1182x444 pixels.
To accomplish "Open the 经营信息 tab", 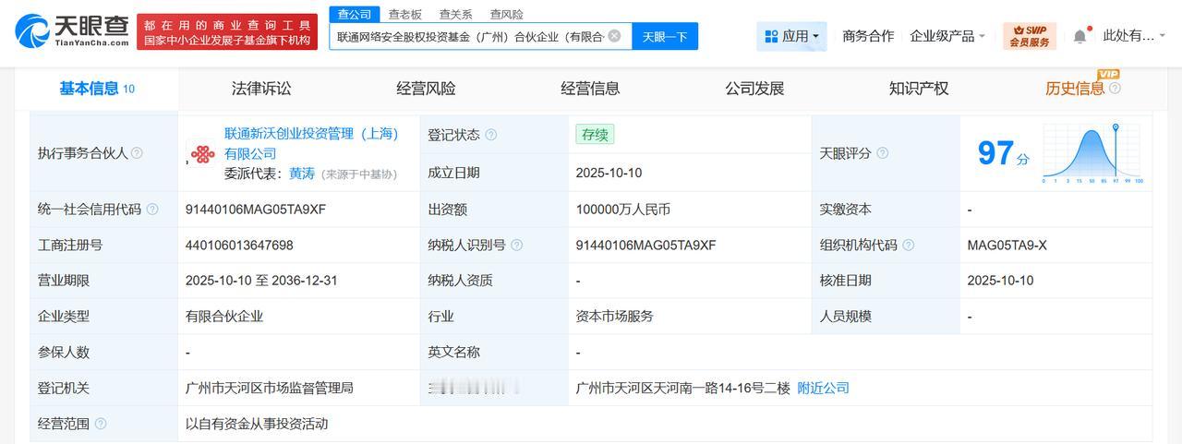I will [590, 89].
